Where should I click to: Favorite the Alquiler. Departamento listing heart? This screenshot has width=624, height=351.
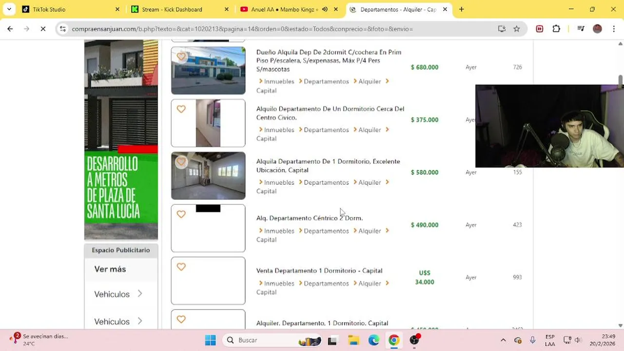point(181,319)
